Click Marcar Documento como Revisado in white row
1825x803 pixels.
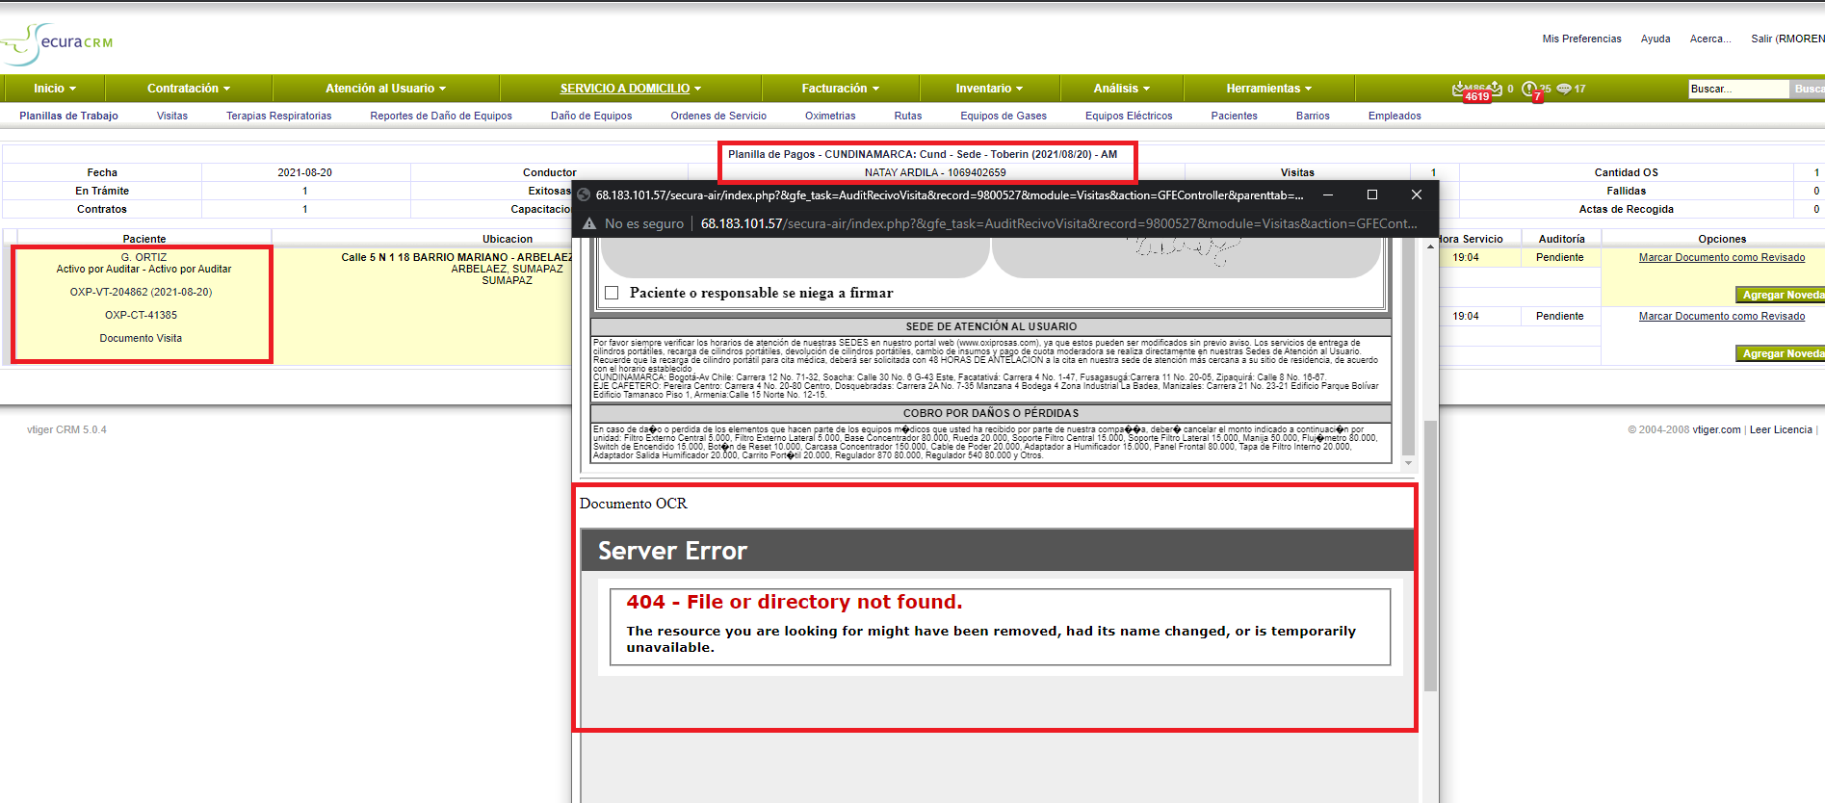[x=1722, y=317]
